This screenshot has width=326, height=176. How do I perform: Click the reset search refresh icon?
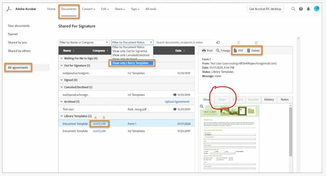[218, 43]
